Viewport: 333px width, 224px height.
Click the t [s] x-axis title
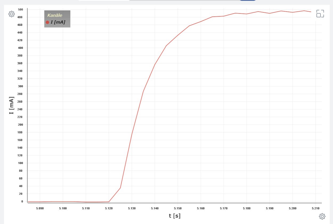tap(174, 216)
